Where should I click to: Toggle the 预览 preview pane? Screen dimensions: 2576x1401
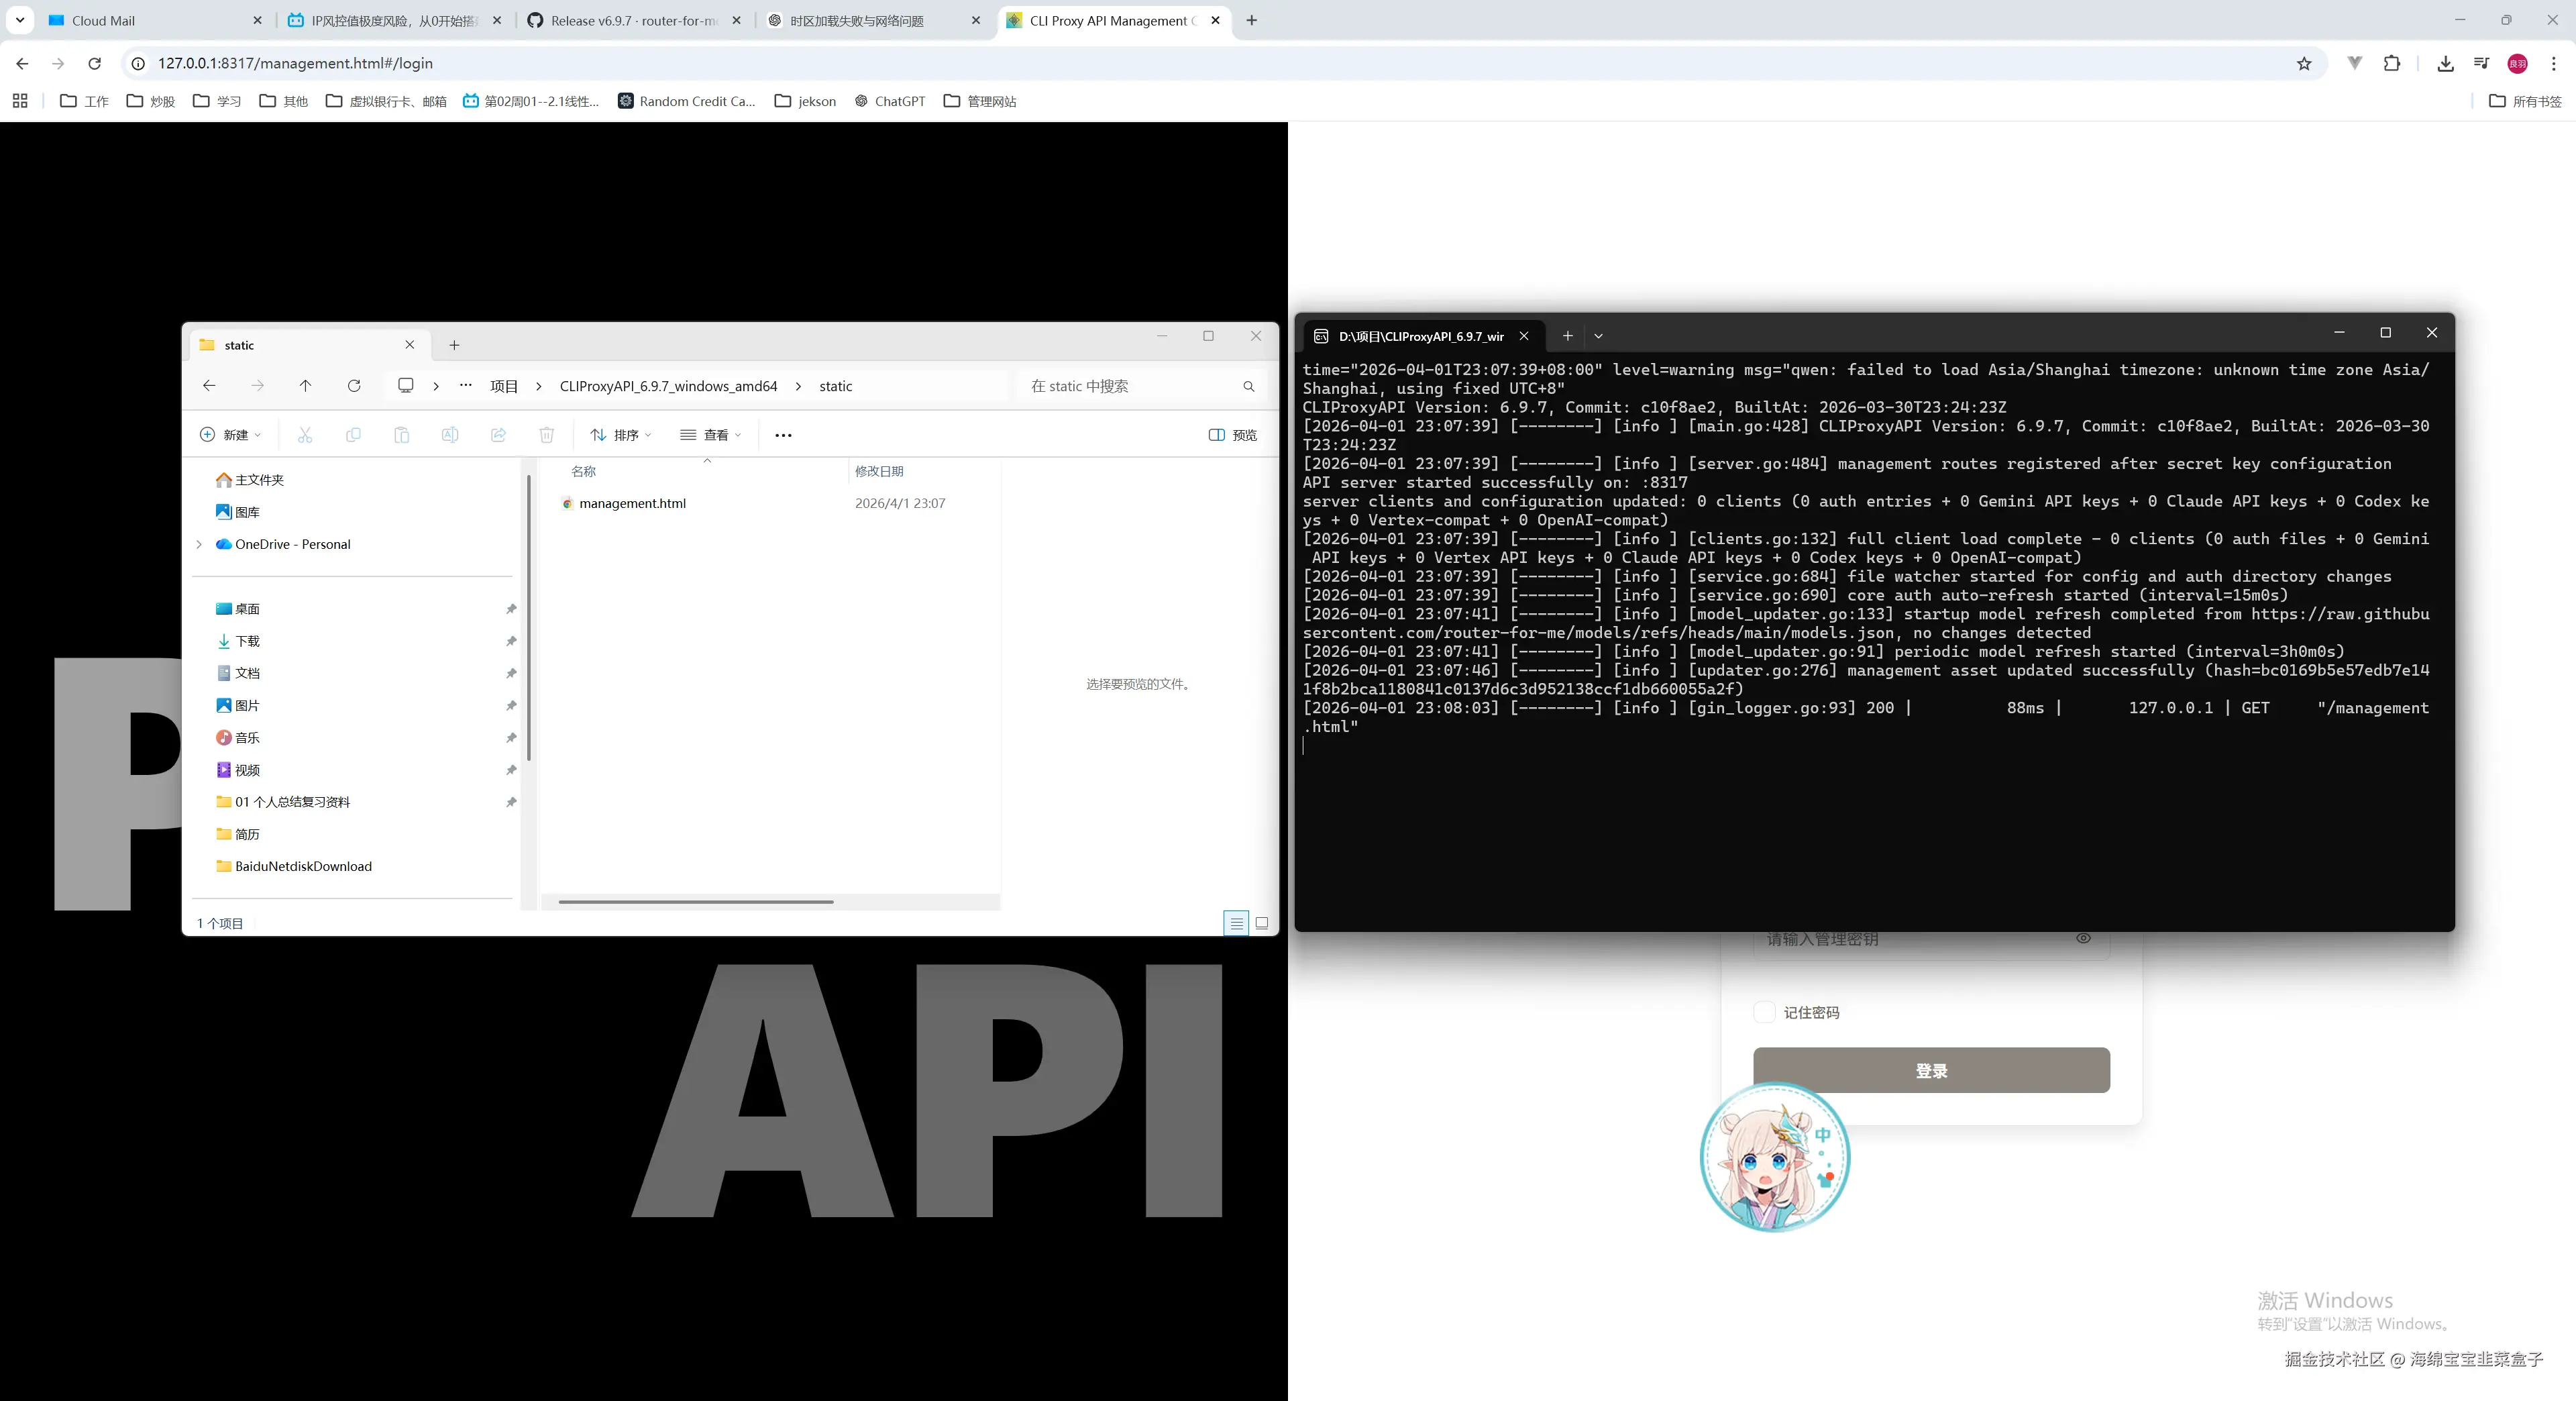(x=1233, y=435)
